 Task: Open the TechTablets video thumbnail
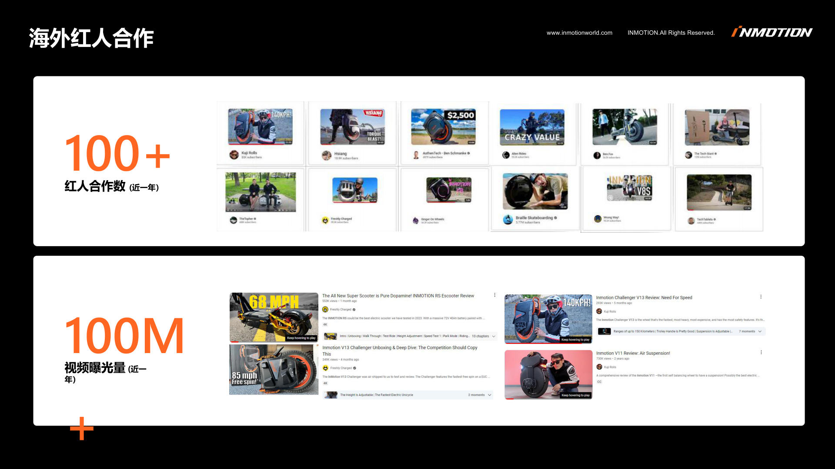tap(719, 192)
